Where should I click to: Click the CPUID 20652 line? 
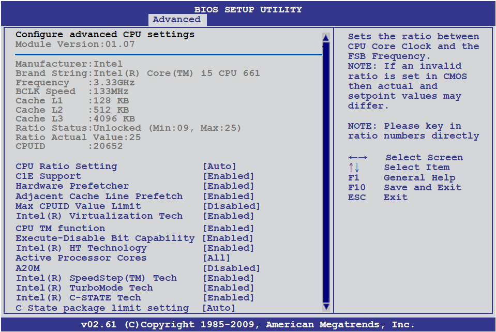pos(69,146)
